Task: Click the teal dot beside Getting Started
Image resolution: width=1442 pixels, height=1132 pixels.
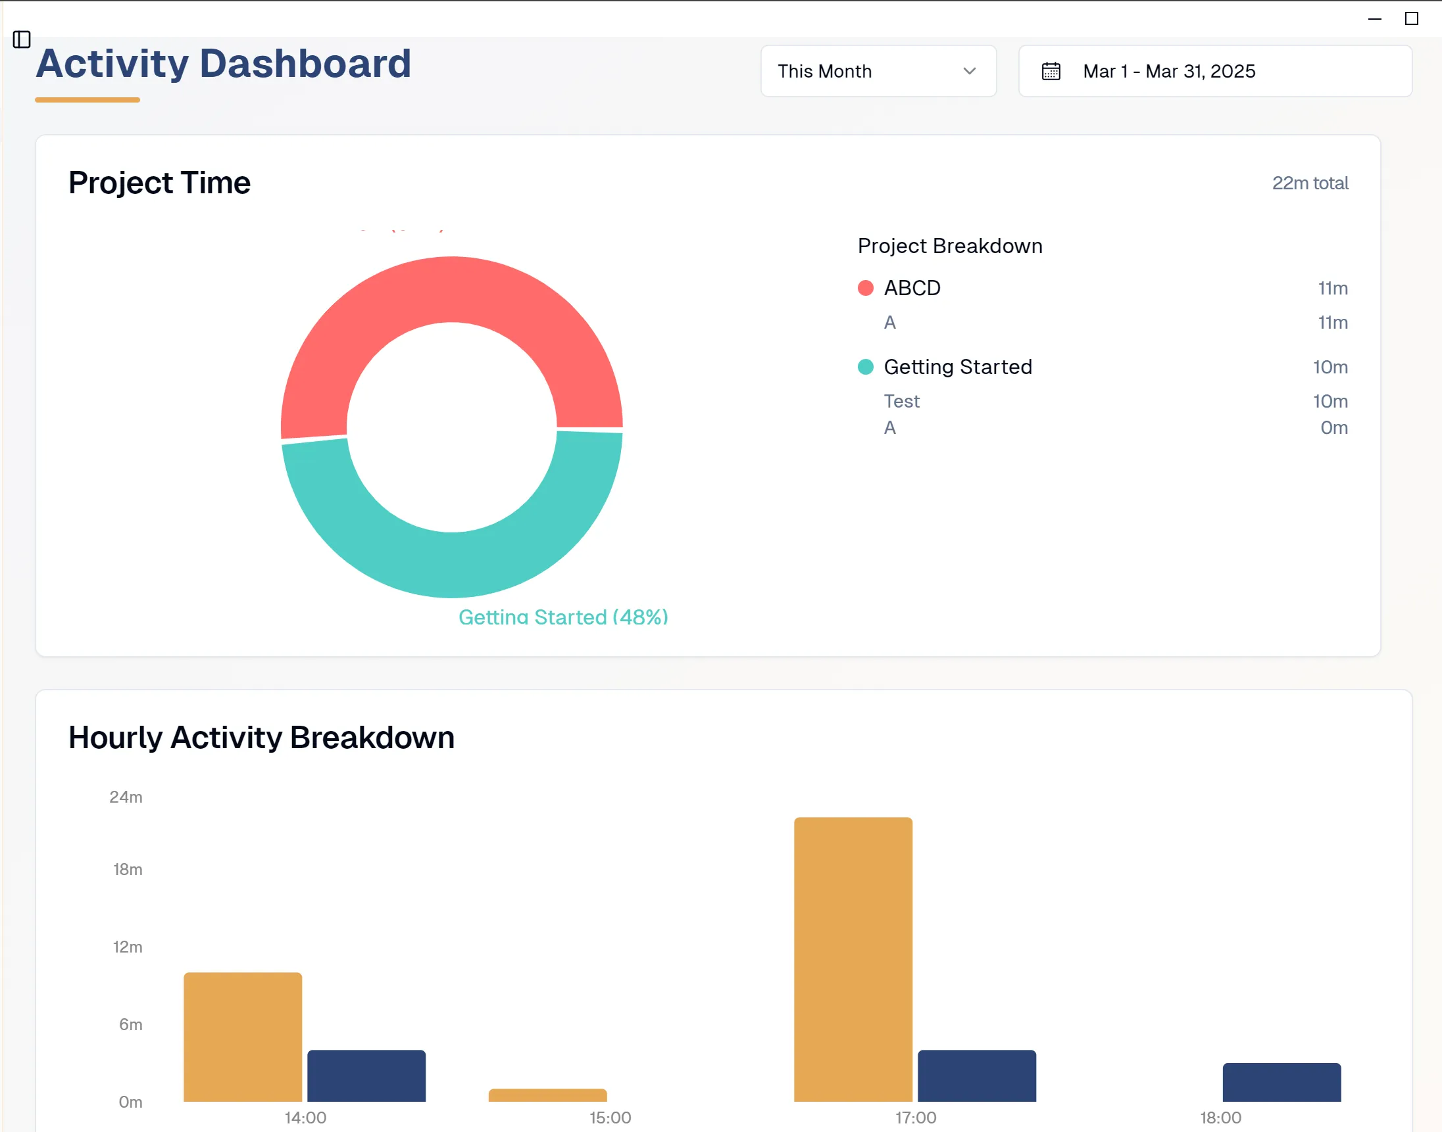Action: [x=866, y=367]
